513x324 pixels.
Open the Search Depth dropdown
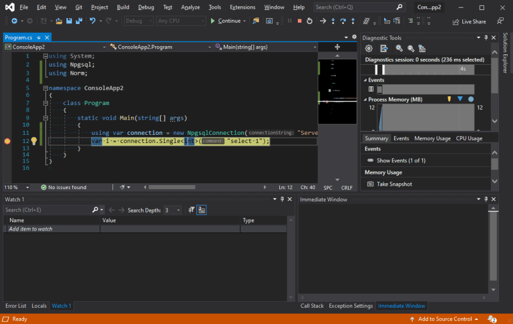click(173, 210)
